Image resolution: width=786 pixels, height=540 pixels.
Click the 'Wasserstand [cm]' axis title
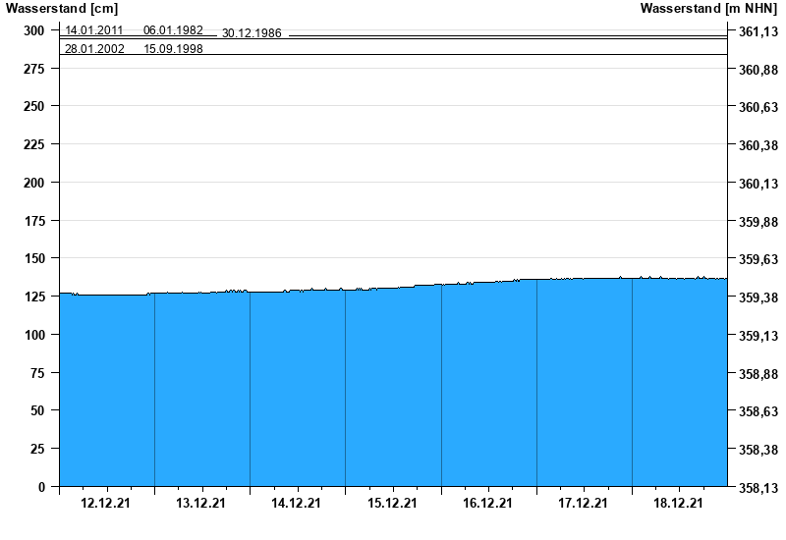coord(61,9)
